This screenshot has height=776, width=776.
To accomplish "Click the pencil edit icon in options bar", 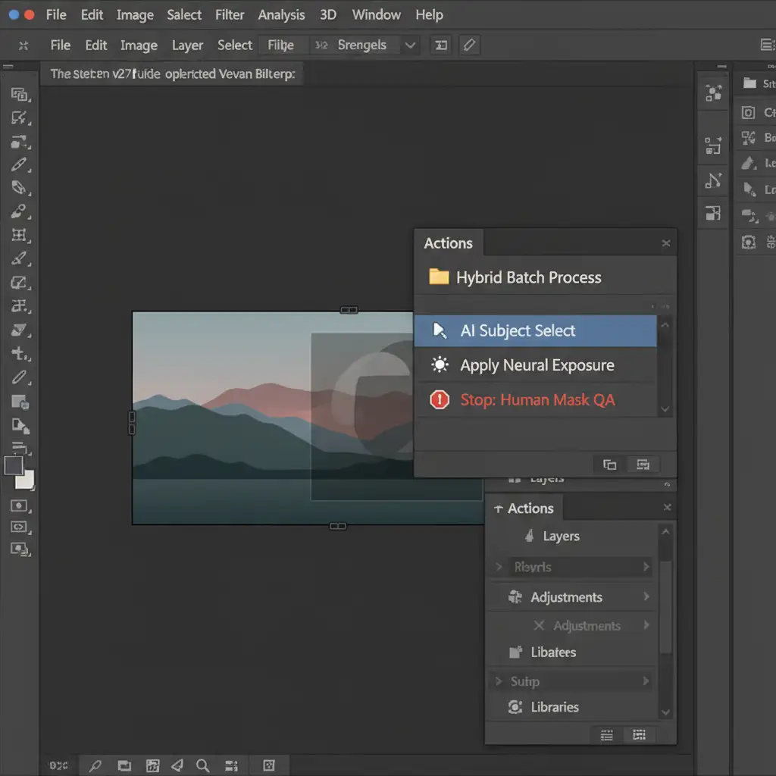I will click(469, 45).
